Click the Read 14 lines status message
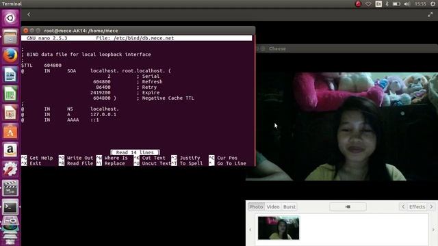This screenshot has width=438, height=246. pos(135,152)
